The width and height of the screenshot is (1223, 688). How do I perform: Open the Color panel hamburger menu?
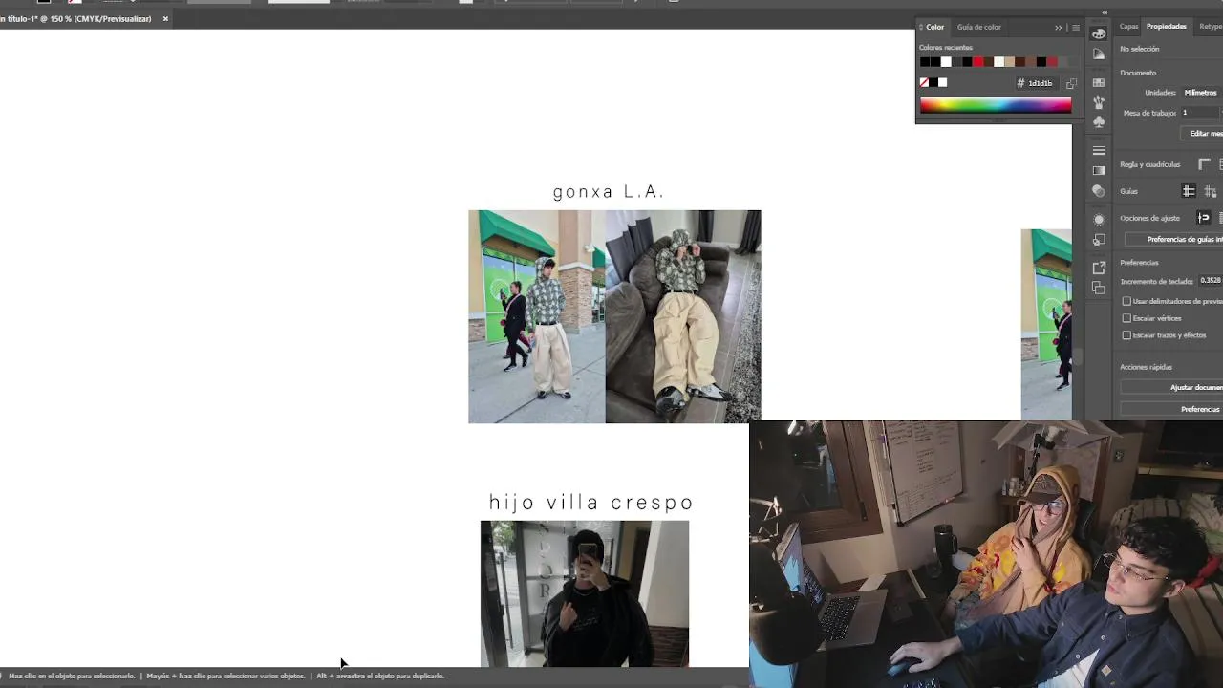point(1076,28)
